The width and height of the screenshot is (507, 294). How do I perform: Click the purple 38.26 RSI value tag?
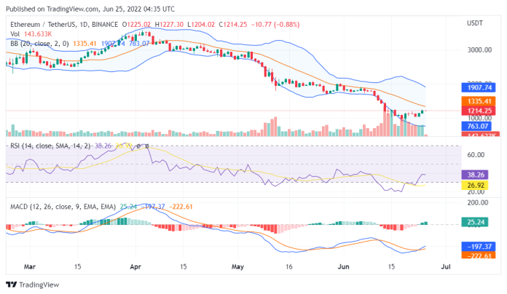[477, 175]
